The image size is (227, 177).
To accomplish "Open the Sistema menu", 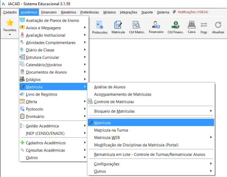I will pyautogui.click(x=163, y=12).
